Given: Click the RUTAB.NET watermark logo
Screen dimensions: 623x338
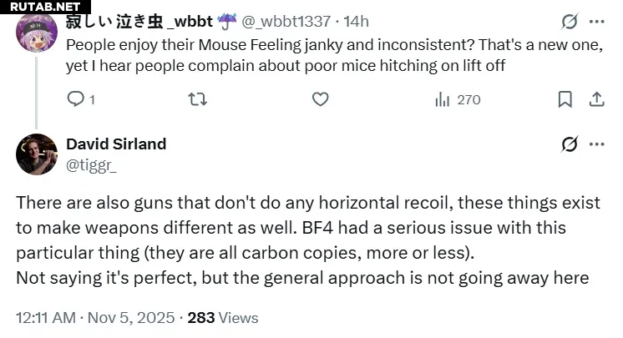Looking at the screenshot, I should coord(41,7).
